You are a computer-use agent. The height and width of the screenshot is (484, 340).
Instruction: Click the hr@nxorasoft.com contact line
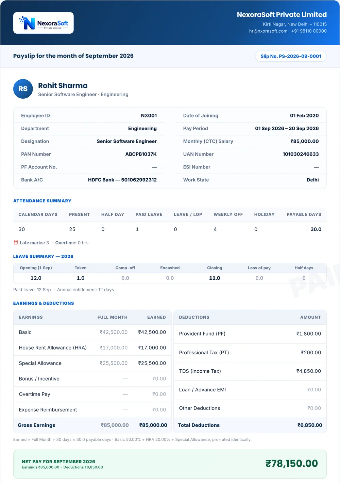[288, 31]
